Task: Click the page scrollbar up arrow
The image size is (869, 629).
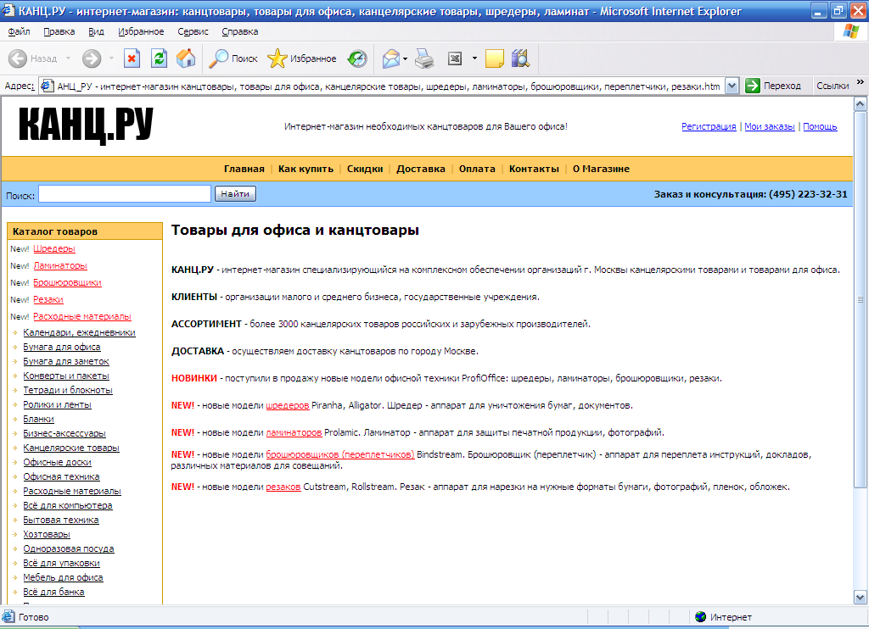Action: pyautogui.click(x=861, y=104)
